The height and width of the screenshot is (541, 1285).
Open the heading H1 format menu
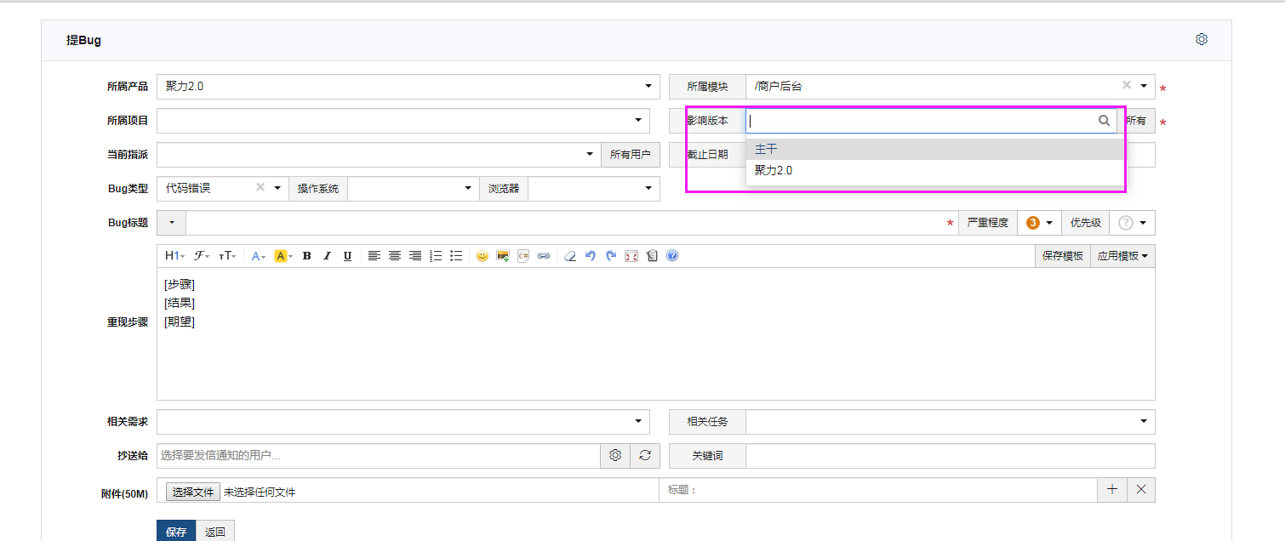tap(174, 256)
